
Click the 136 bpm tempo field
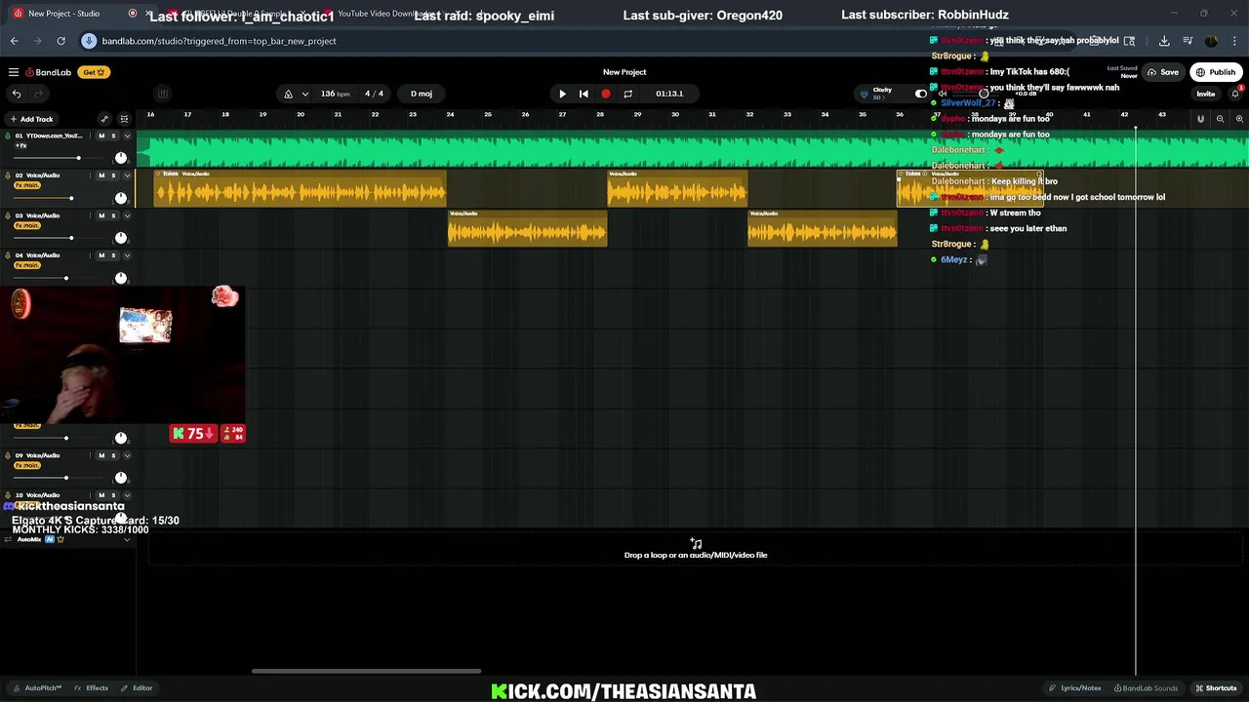(x=335, y=94)
